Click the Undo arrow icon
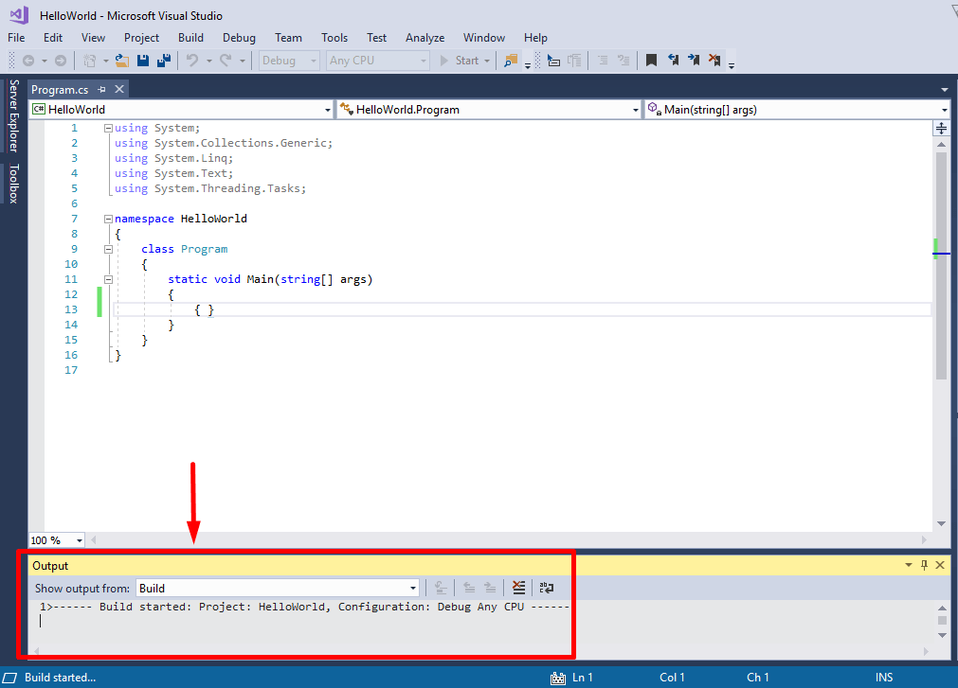The image size is (958, 688). click(194, 60)
